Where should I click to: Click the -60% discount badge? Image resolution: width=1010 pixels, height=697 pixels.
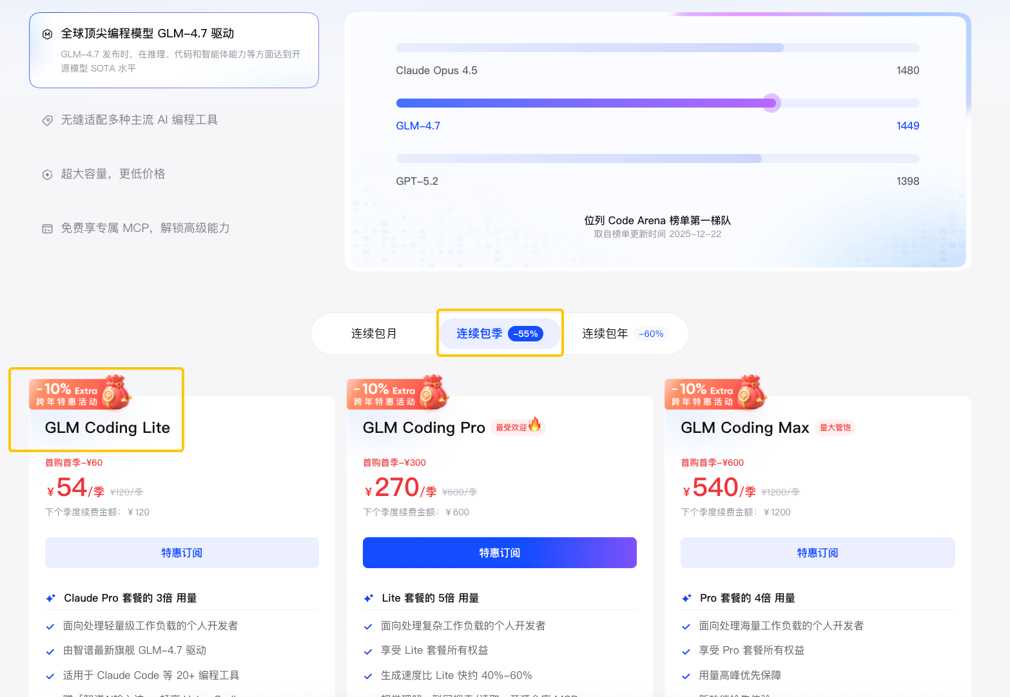point(651,334)
